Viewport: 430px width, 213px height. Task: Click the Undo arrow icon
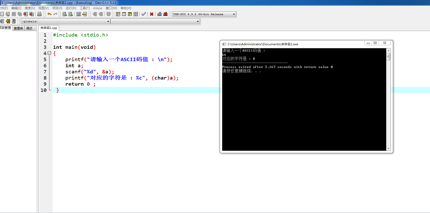pos(49,14)
